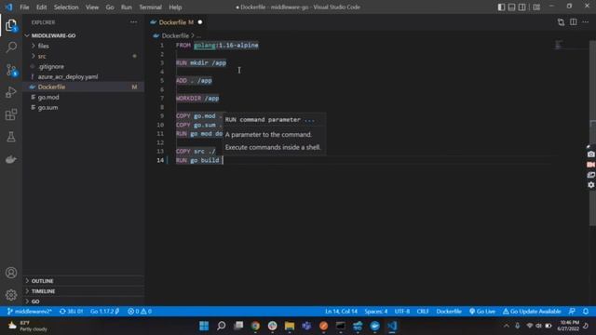Change indentation via Spaces: 4

point(376,311)
